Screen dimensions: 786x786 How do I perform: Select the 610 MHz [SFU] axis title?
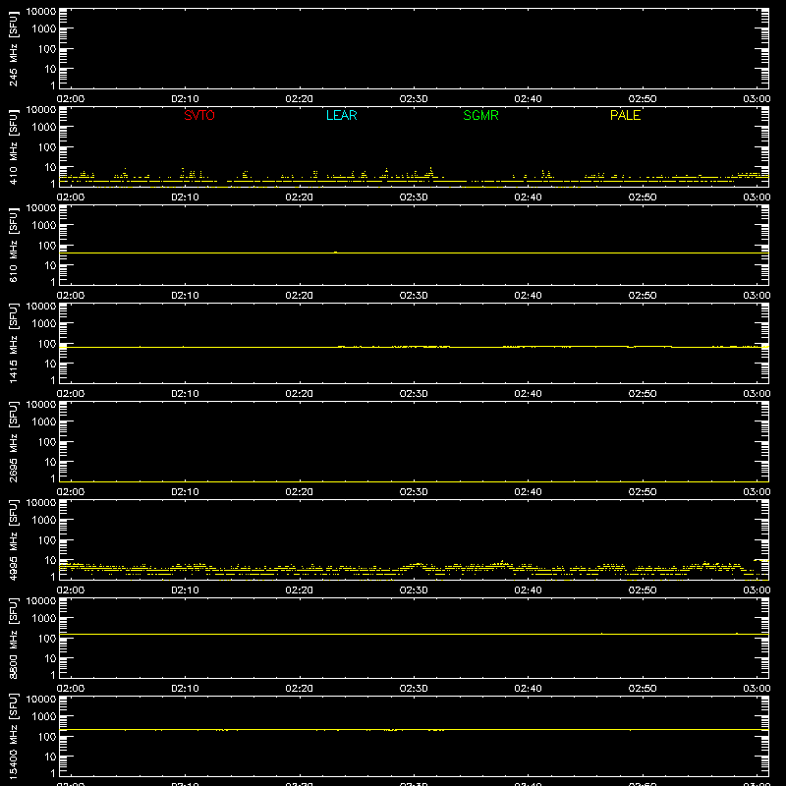pos(13,245)
